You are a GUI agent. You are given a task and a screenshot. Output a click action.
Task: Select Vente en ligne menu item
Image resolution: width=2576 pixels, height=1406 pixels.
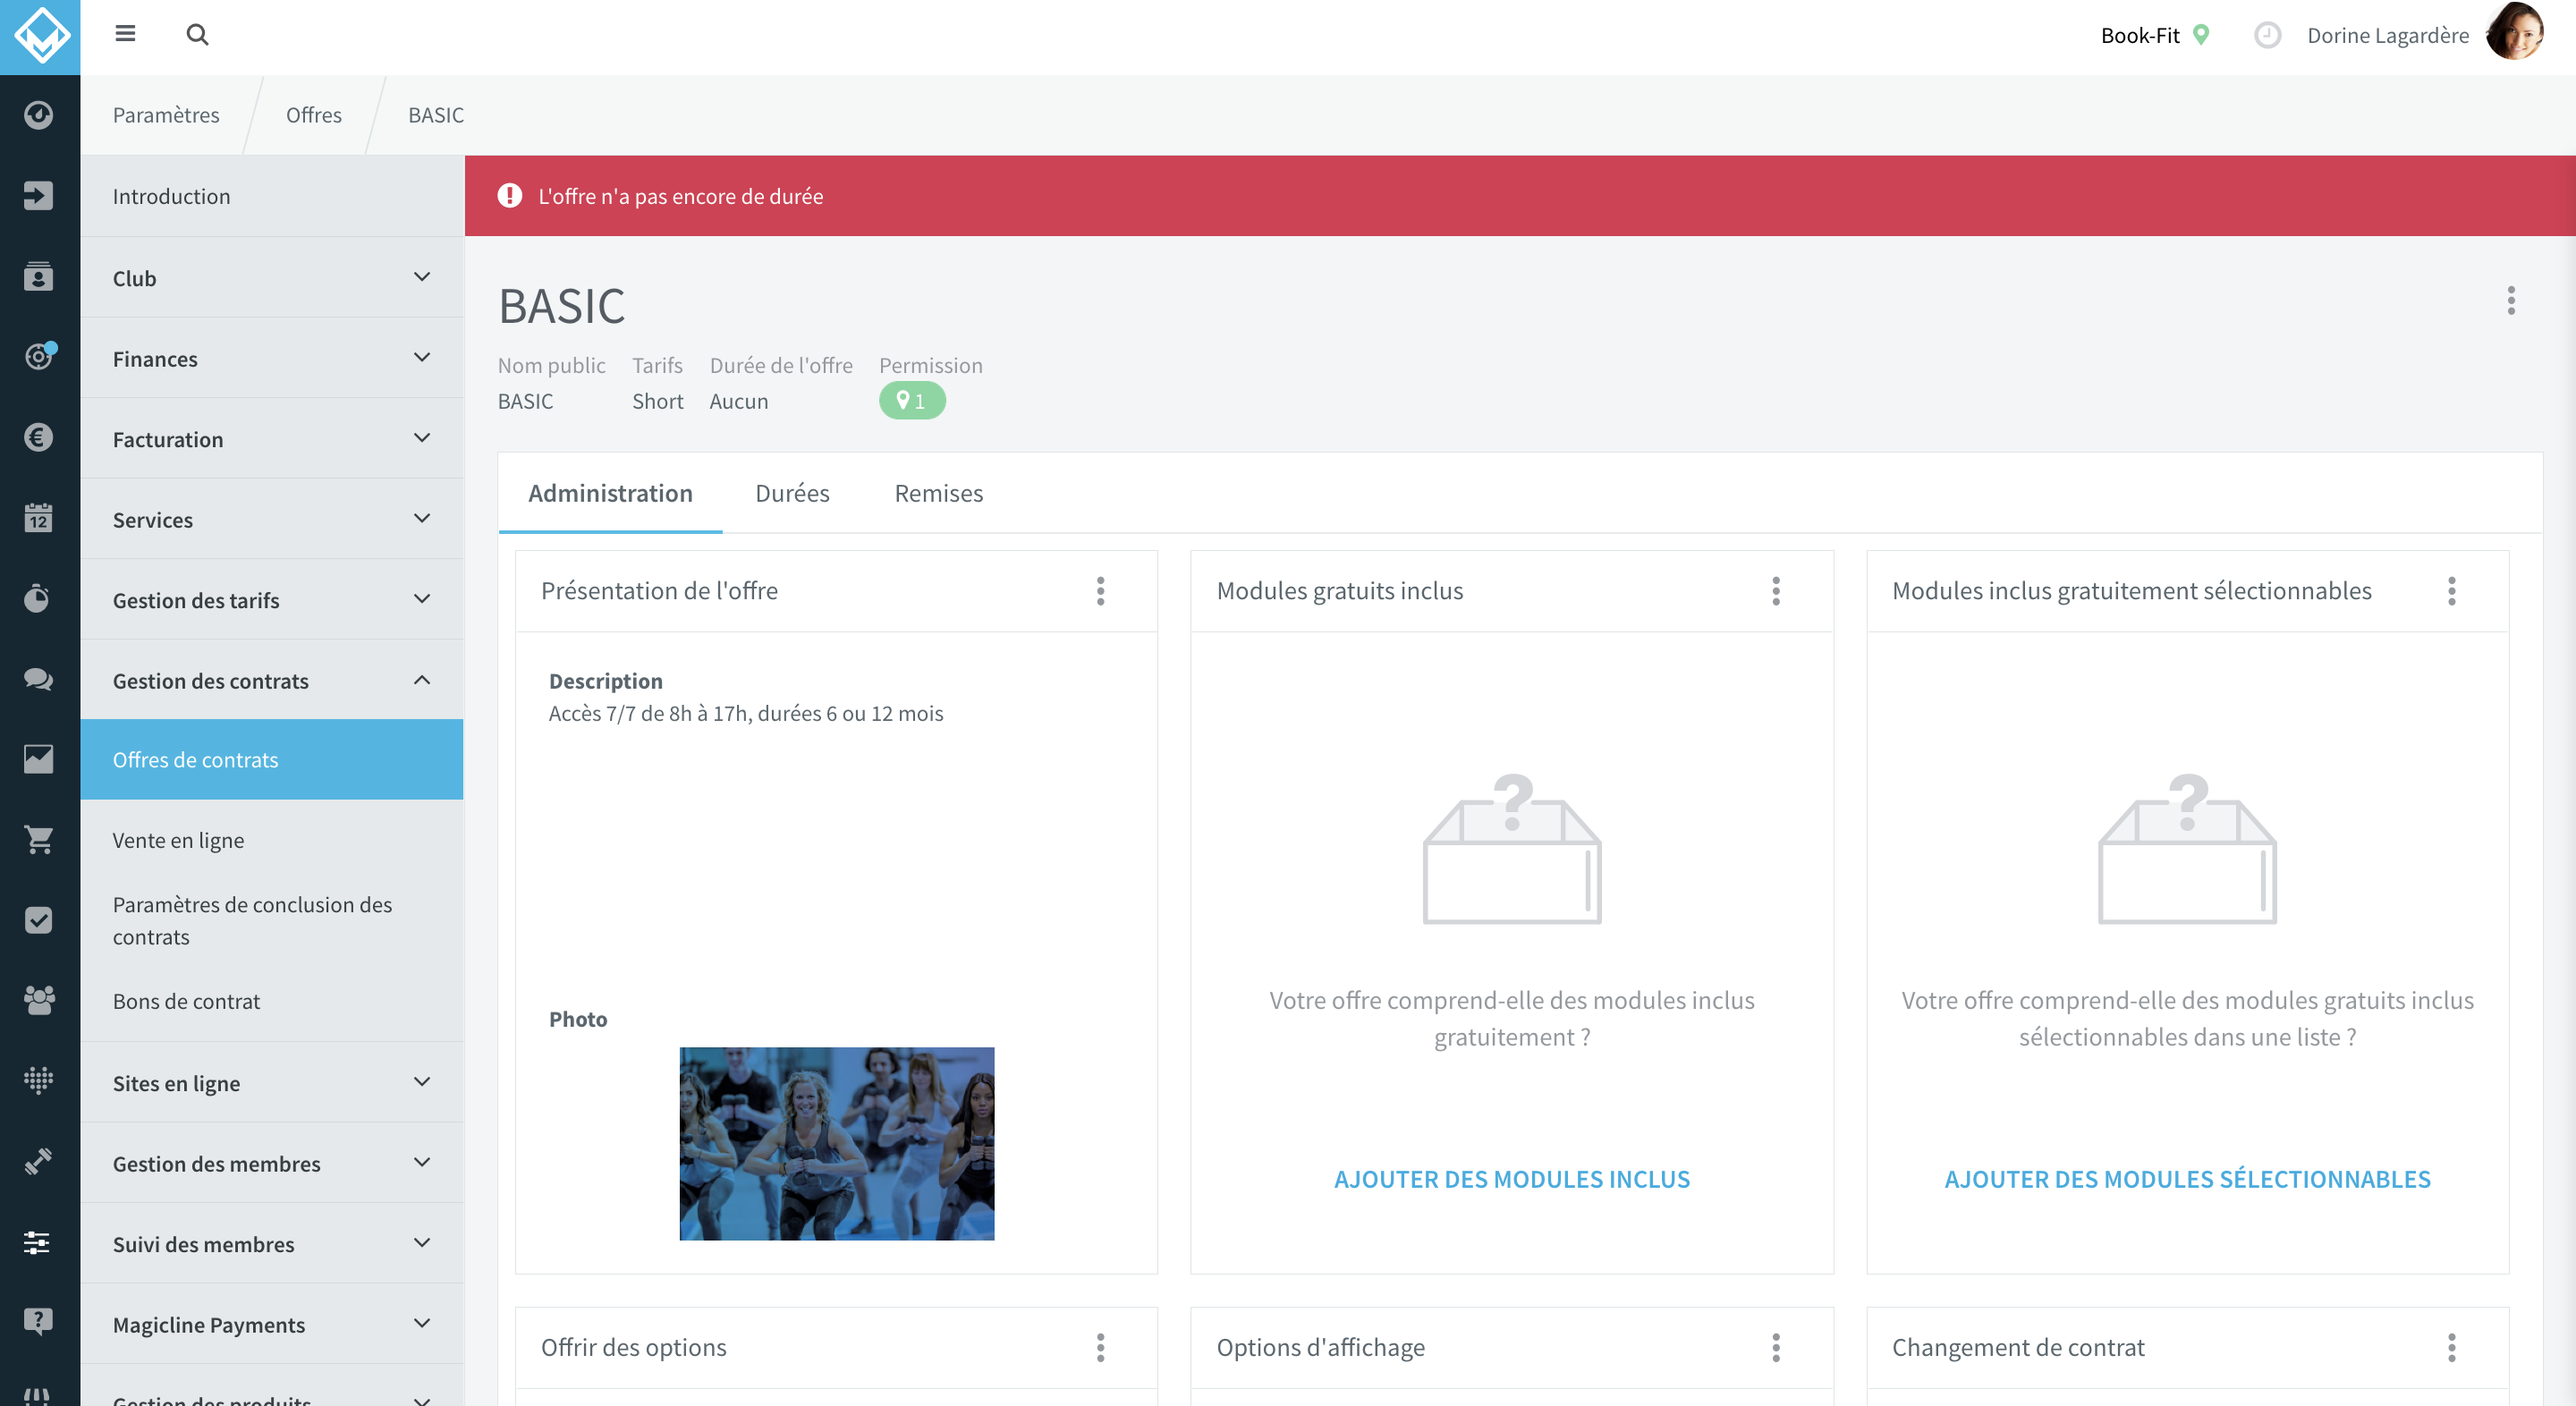pos(272,840)
